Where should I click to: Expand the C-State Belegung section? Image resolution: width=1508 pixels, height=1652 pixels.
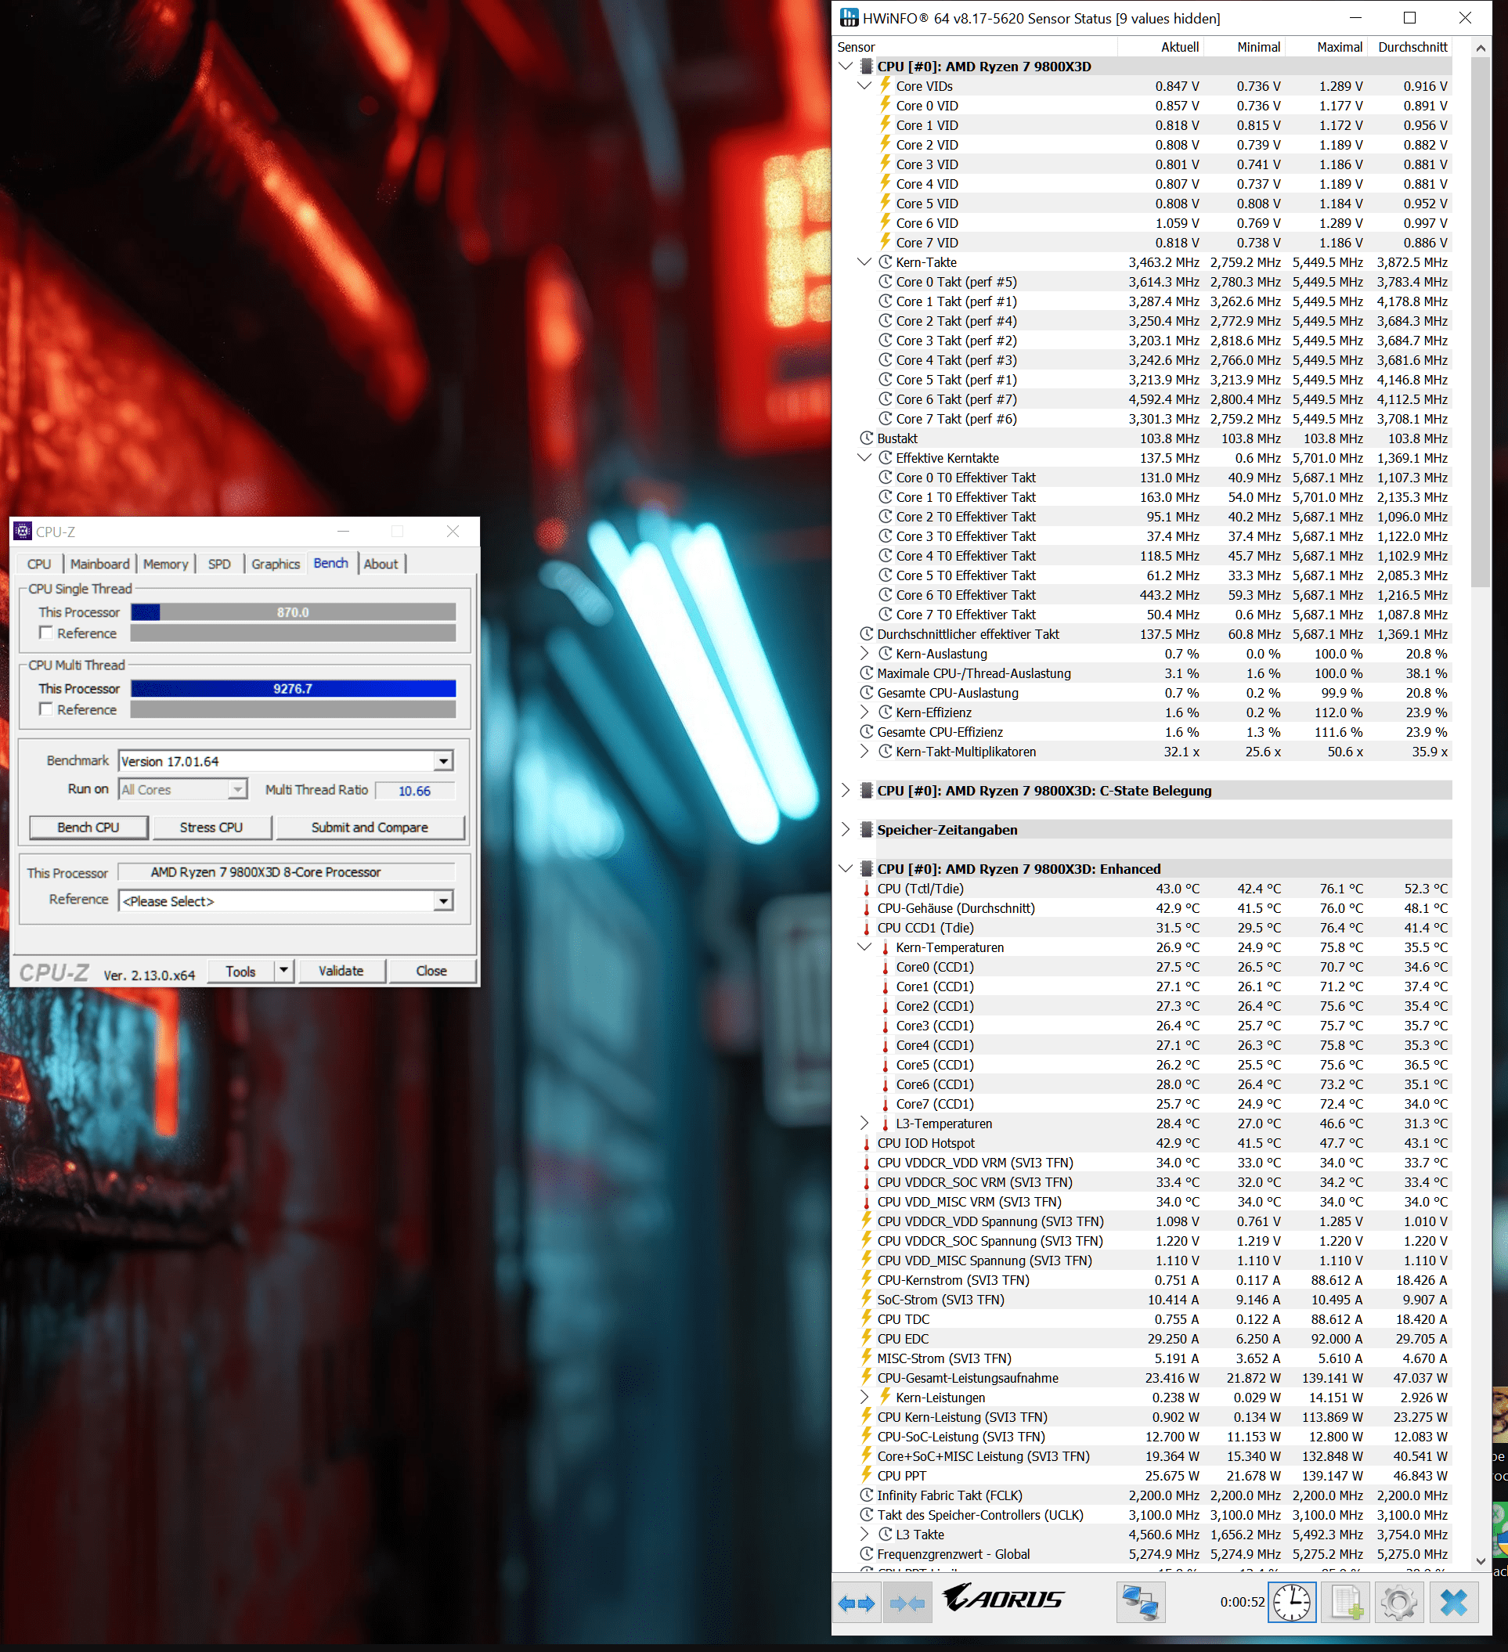(846, 791)
